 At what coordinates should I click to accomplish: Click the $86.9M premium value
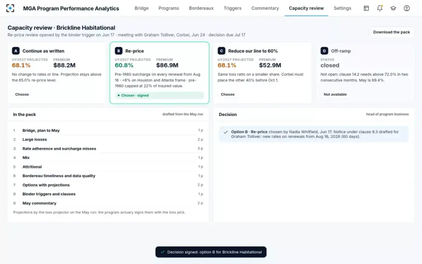(x=167, y=65)
